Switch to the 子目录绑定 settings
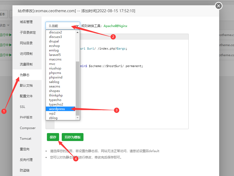234x176 pixels. coord(27,32)
